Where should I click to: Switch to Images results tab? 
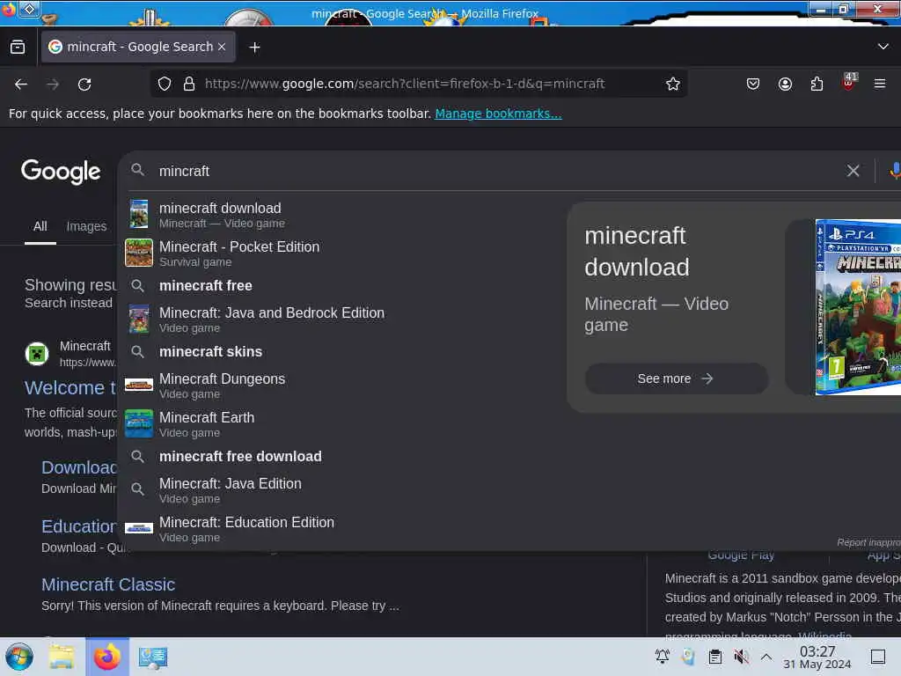(x=87, y=226)
